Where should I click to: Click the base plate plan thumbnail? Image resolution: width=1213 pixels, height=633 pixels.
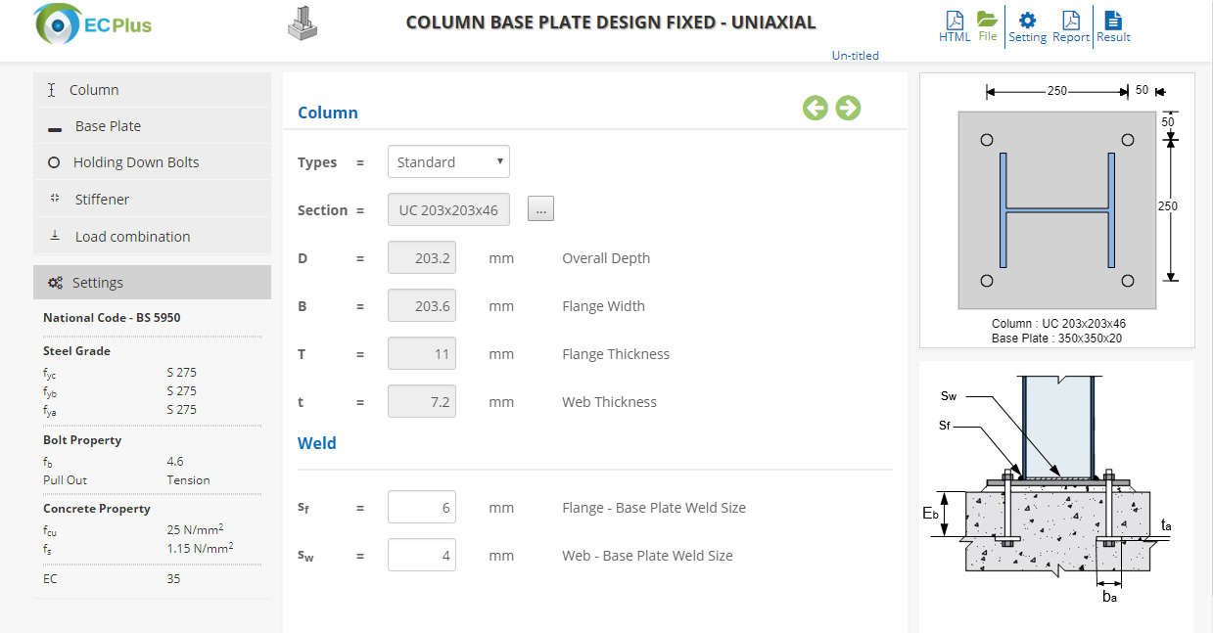pos(1057,209)
